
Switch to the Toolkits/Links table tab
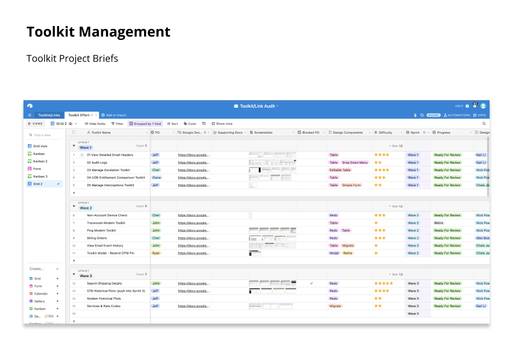[x=49, y=115]
